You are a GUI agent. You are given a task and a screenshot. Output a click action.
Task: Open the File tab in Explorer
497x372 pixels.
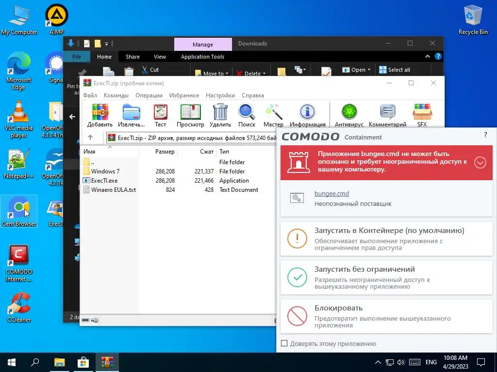77,57
